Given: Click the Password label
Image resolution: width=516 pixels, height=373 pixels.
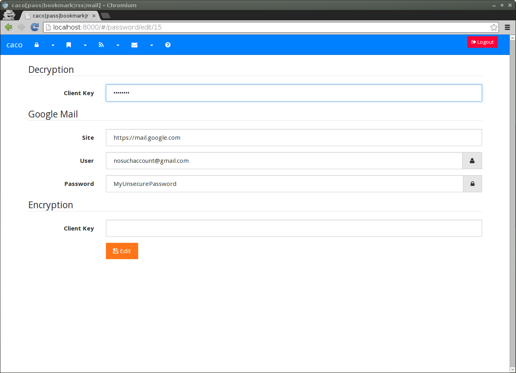Looking at the screenshot, I should point(79,184).
